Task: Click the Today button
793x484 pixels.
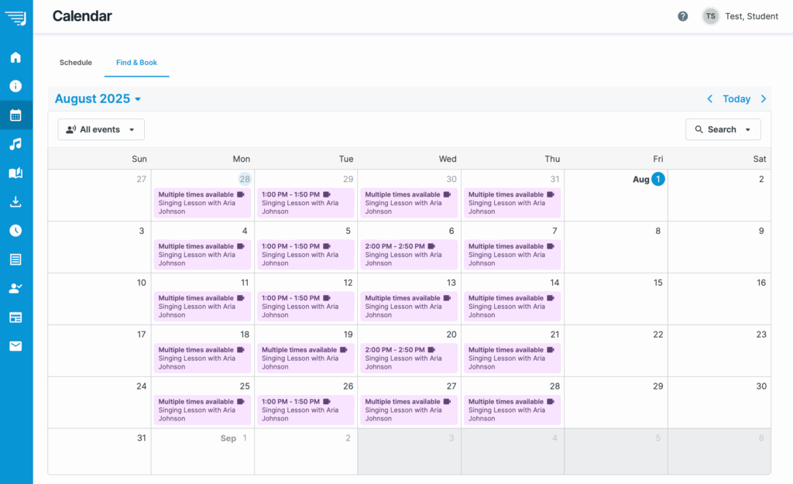Action: click(736, 99)
